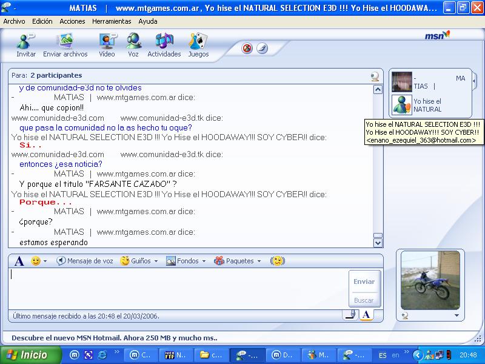The width and height of the screenshot is (485, 364).
Task: Open the Paquetes gift icon
Action: tap(219, 261)
